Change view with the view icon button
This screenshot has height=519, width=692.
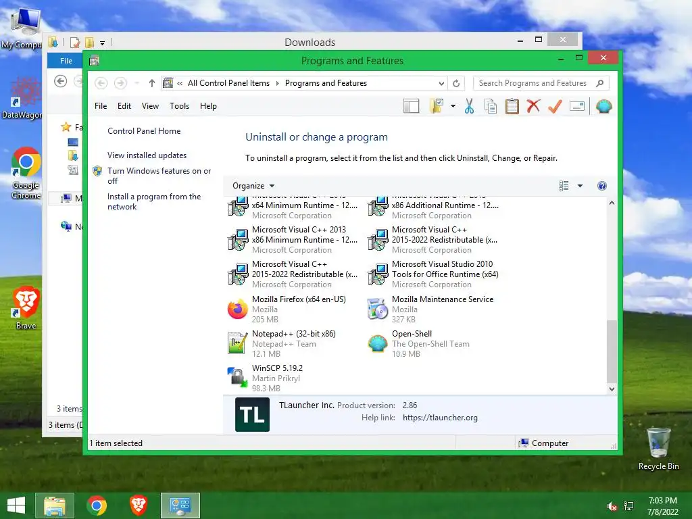[564, 186]
